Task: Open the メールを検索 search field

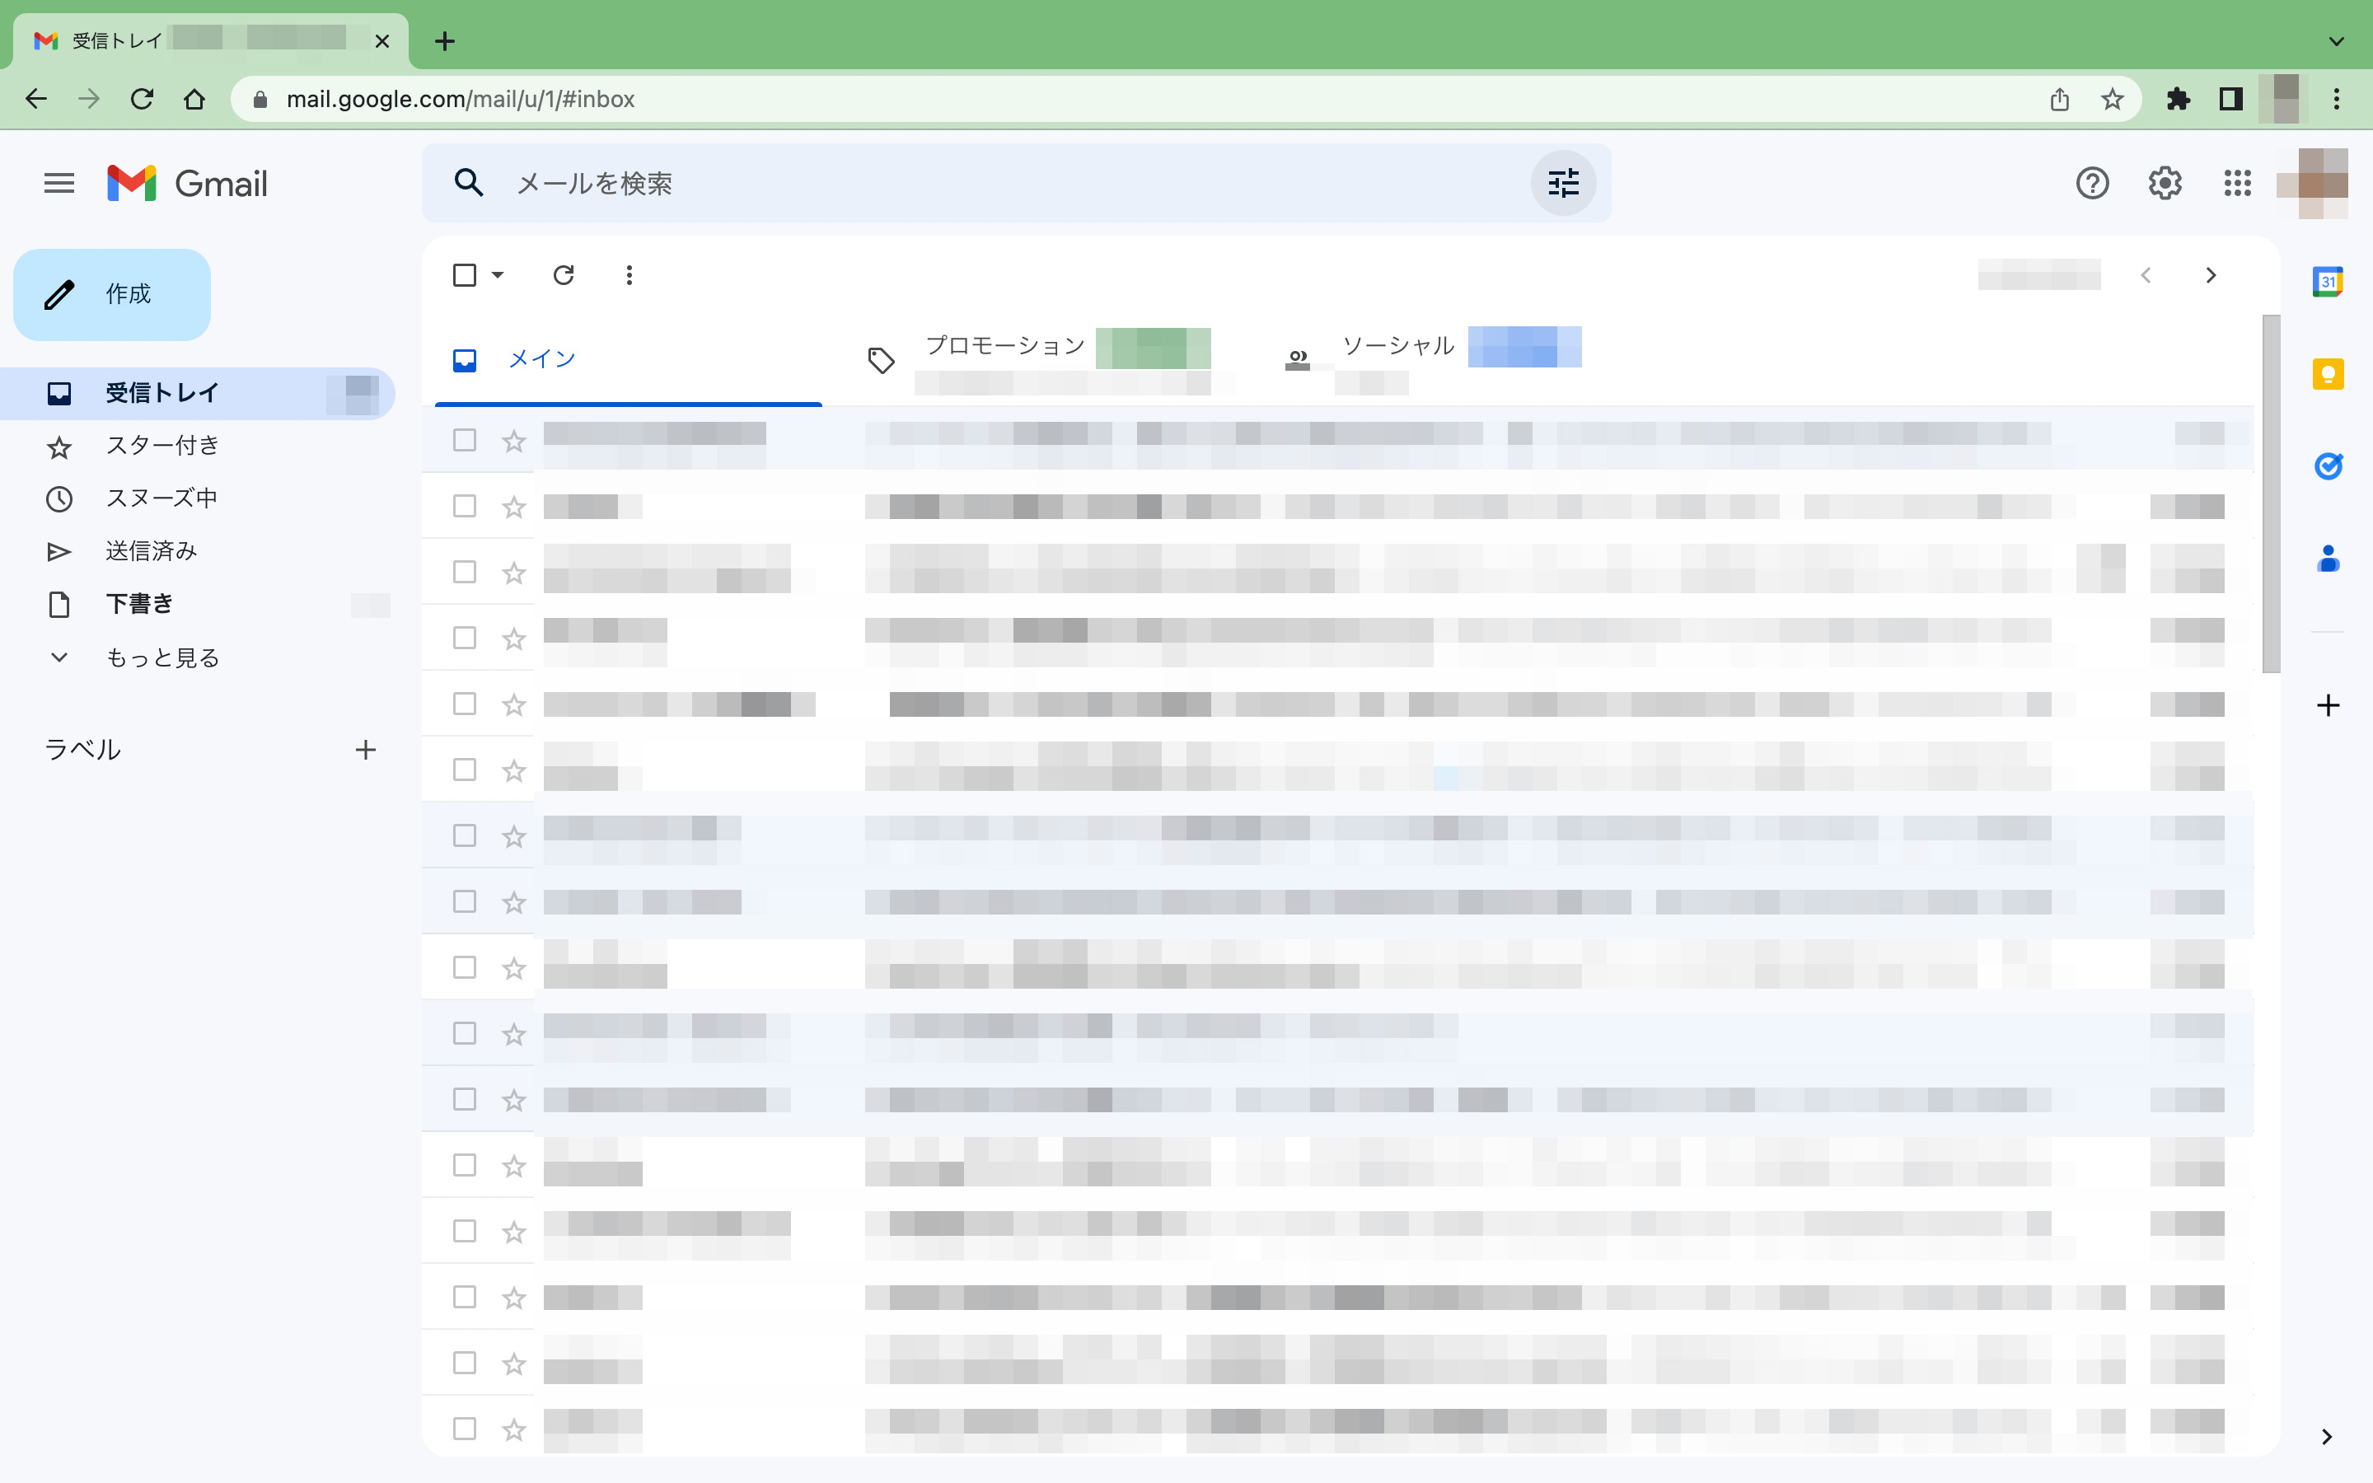Action: tap(1008, 185)
